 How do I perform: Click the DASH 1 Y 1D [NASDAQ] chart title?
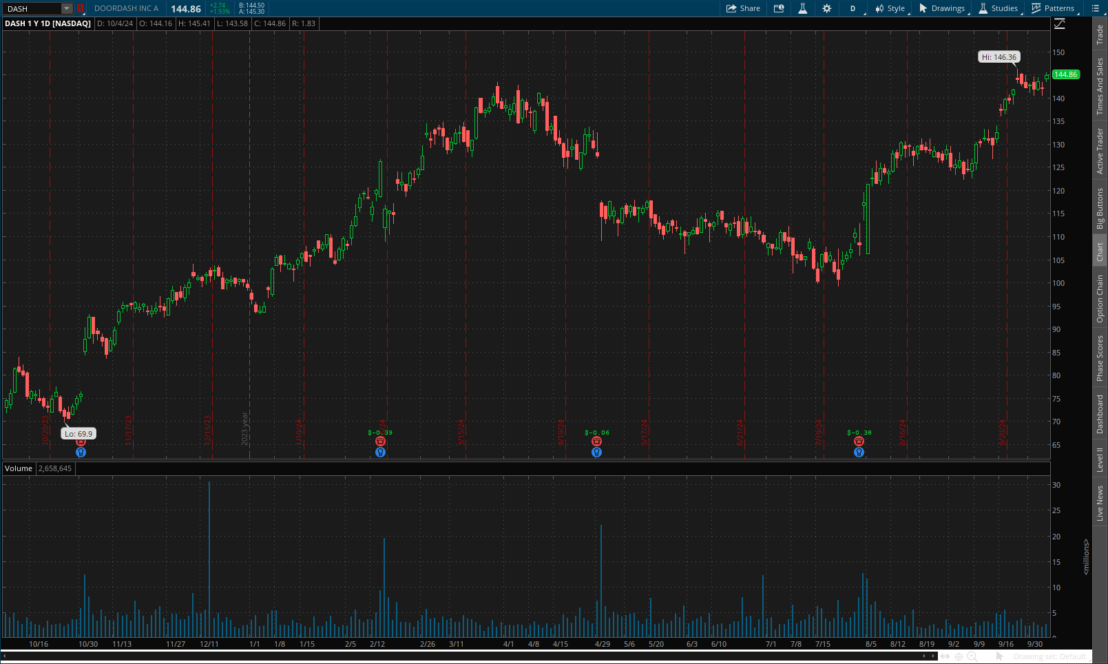click(x=48, y=23)
